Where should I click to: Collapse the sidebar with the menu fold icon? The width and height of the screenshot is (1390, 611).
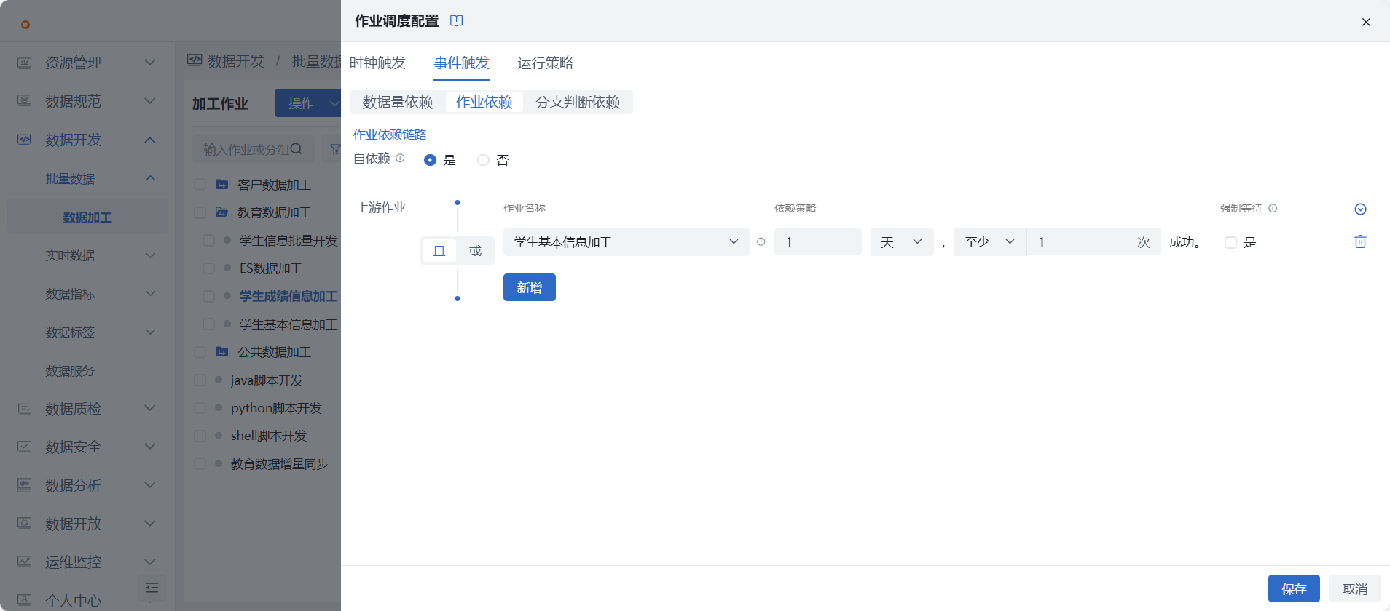click(152, 588)
